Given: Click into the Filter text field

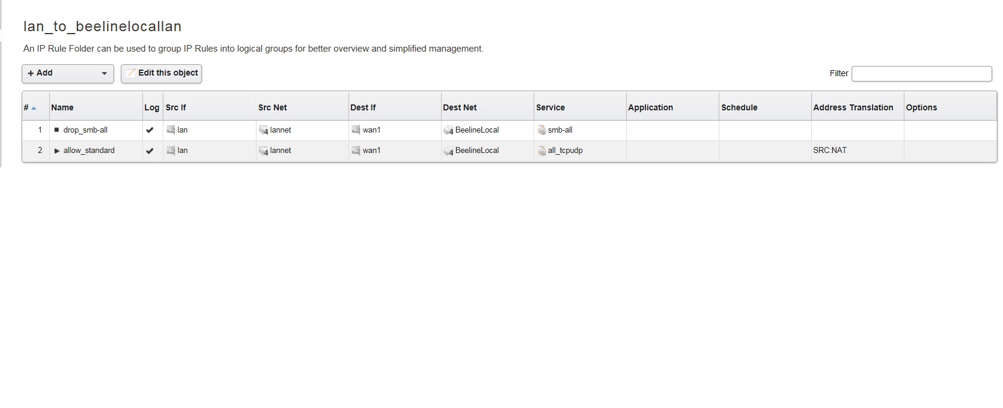Looking at the screenshot, I should [x=921, y=74].
